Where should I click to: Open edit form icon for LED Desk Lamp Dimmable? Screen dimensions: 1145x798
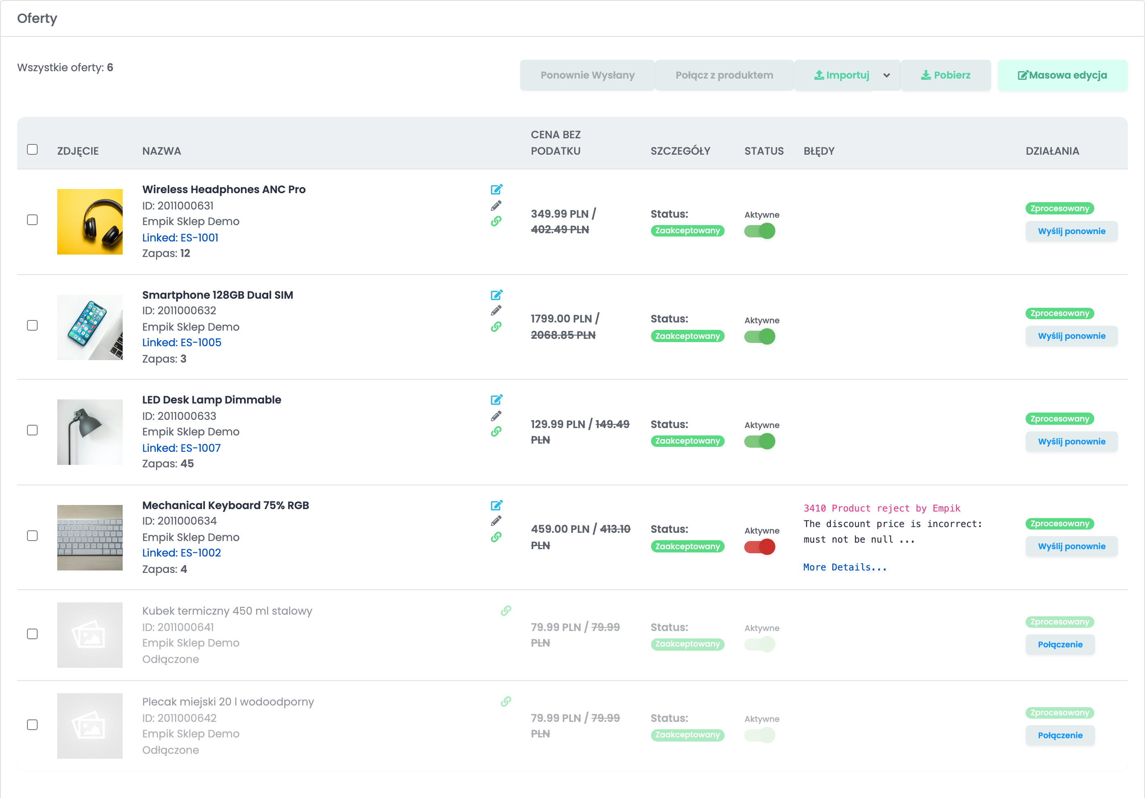pos(496,399)
